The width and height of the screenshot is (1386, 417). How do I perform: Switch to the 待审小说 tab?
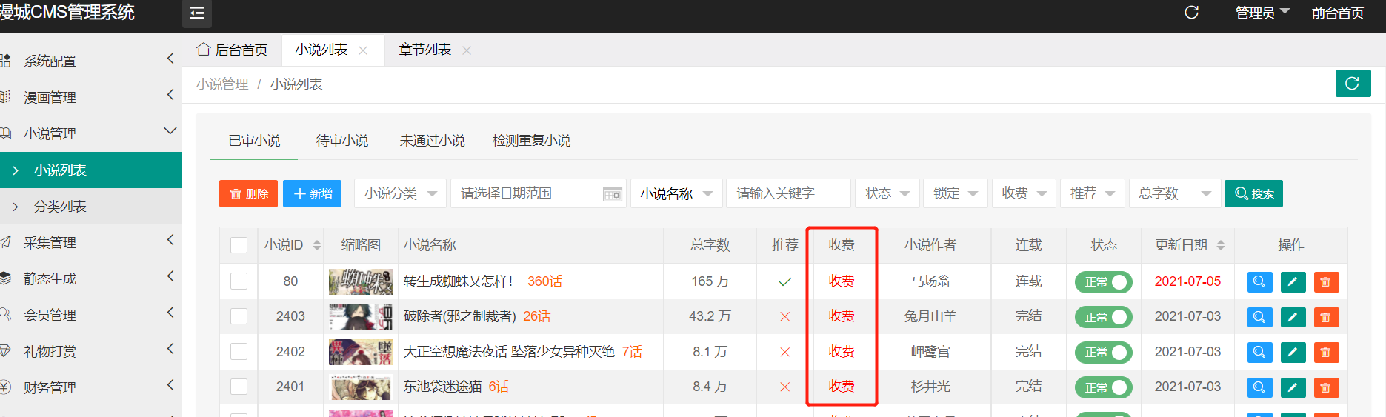[341, 141]
